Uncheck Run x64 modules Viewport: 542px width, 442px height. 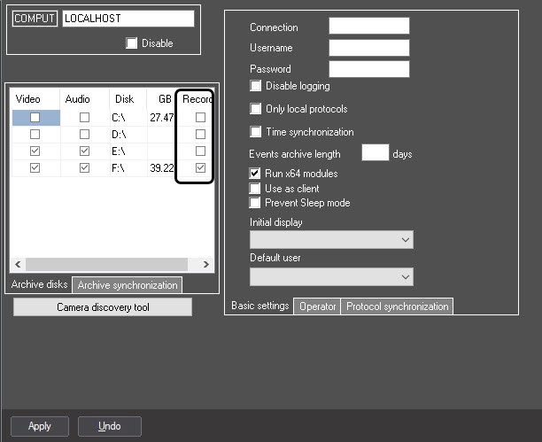coord(256,174)
